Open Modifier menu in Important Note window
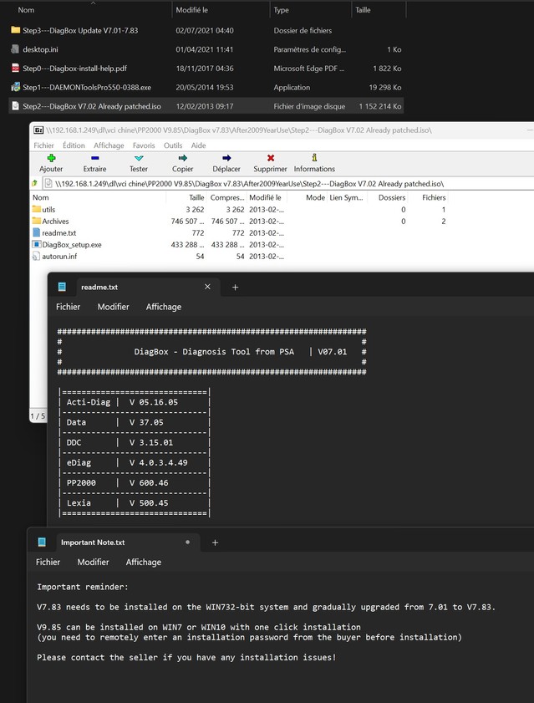Screen dimensions: 534x703 pos(93,563)
